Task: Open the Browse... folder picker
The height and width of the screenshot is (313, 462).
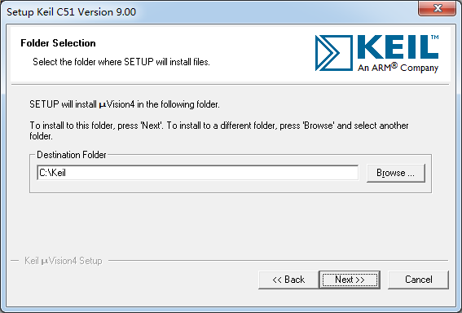Action: 396,173
